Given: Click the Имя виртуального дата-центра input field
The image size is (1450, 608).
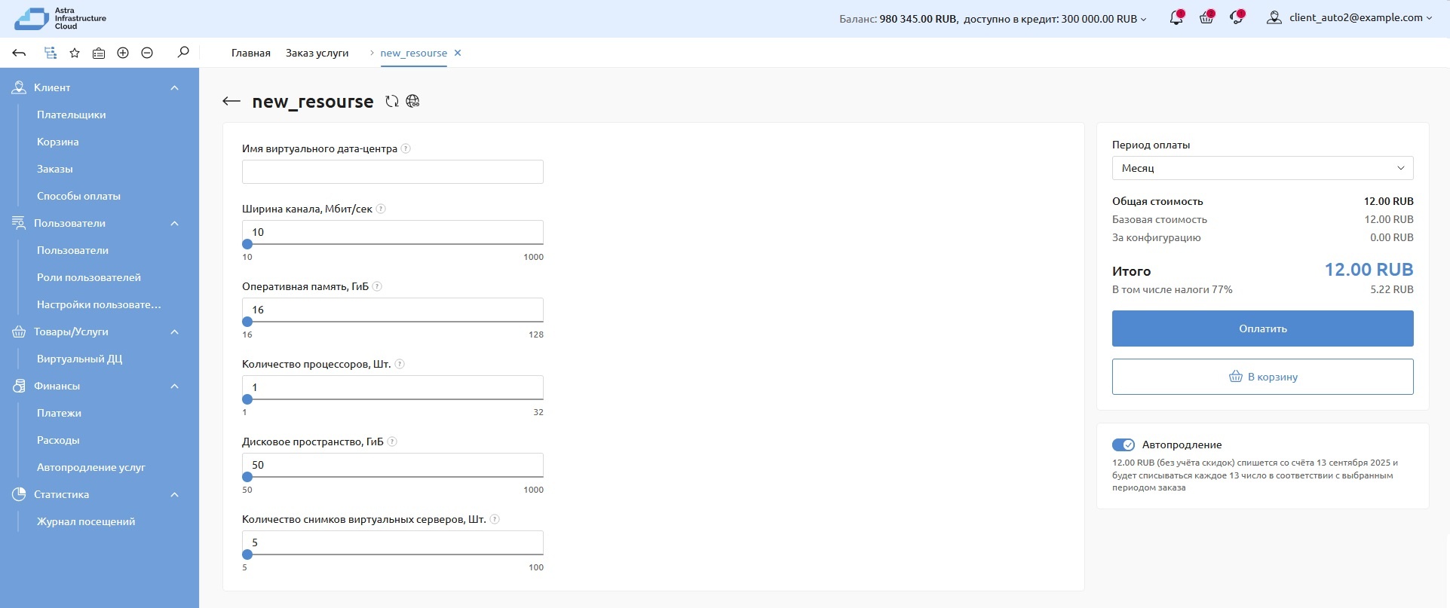Looking at the screenshot, I should pos(392,172).
